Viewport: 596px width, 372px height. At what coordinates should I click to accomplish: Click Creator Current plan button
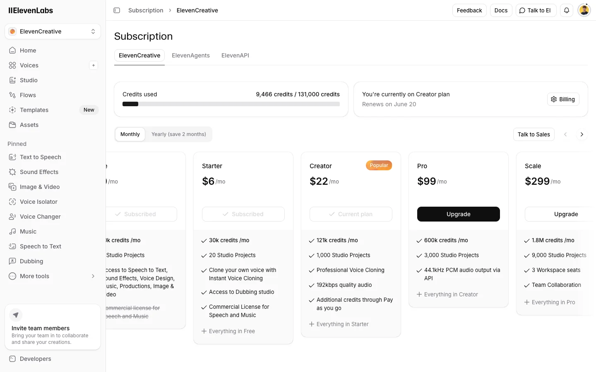click(x=351, y=214)
